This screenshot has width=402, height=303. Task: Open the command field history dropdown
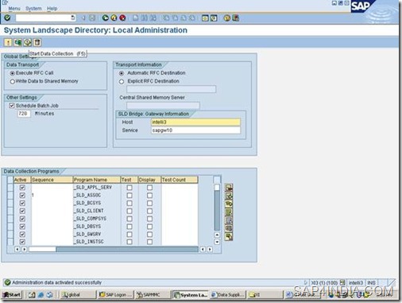click(73, 18)
